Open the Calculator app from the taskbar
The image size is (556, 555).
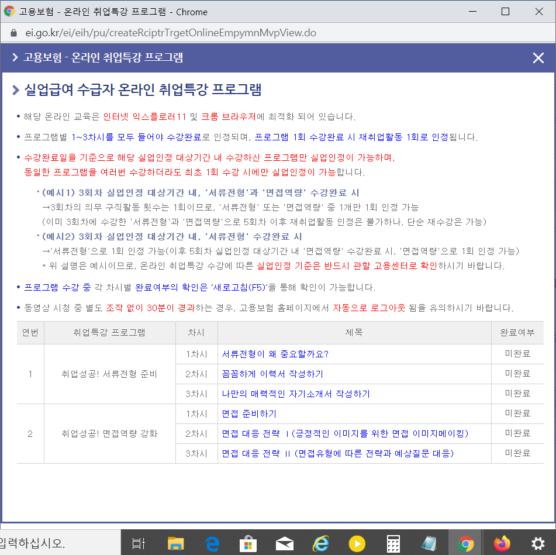click(x=392, y=543)
